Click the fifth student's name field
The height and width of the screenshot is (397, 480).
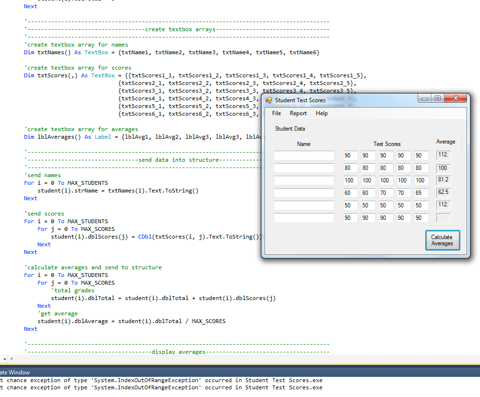click(x=304, y=205)
